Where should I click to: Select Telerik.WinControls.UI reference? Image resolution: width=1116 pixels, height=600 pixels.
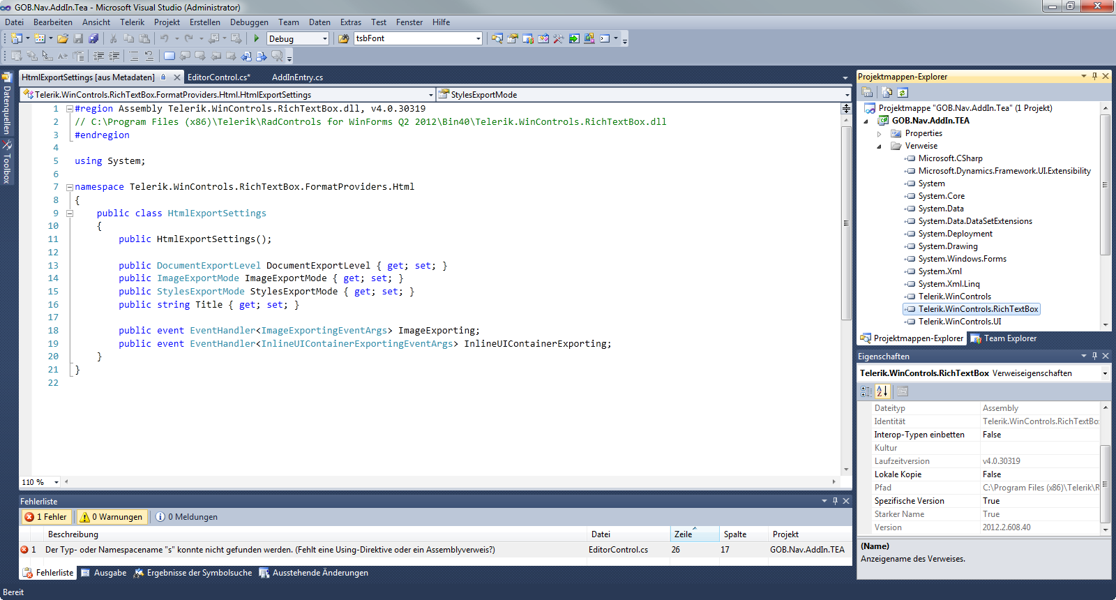click(960, 322)
